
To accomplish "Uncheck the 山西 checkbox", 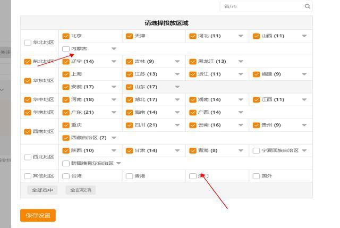I will (x=256, y=36).
